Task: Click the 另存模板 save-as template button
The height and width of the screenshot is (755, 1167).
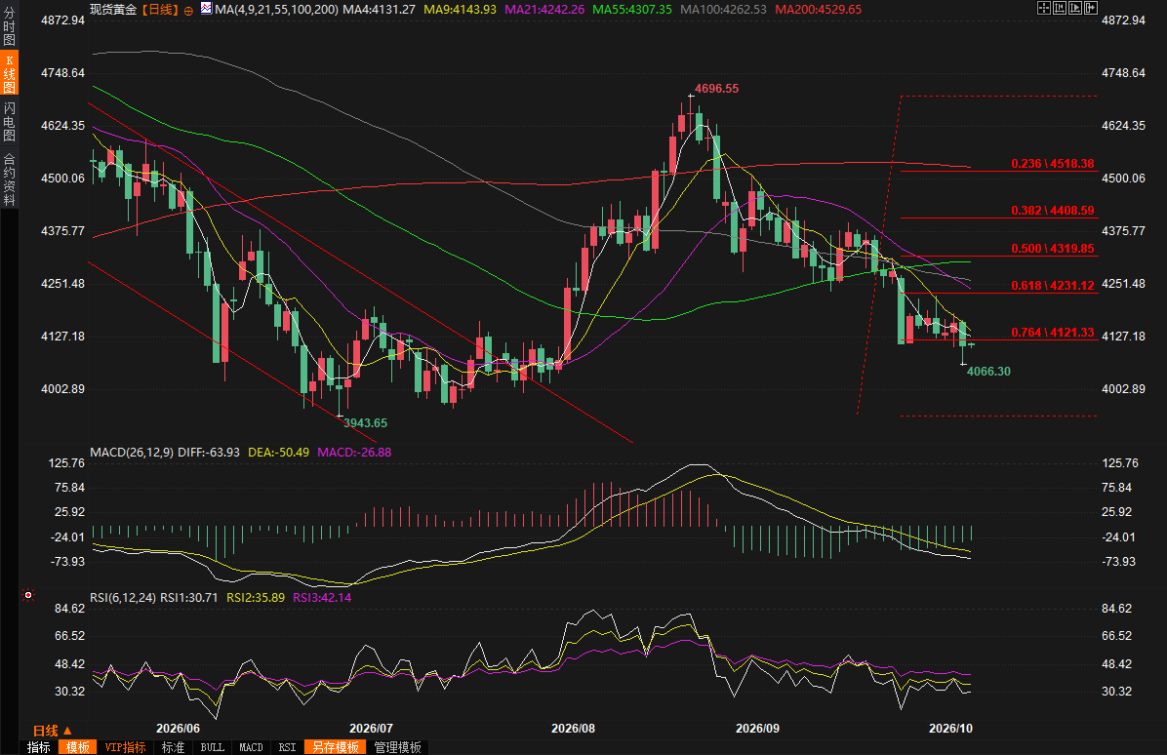Action: (x=335, y=747)
